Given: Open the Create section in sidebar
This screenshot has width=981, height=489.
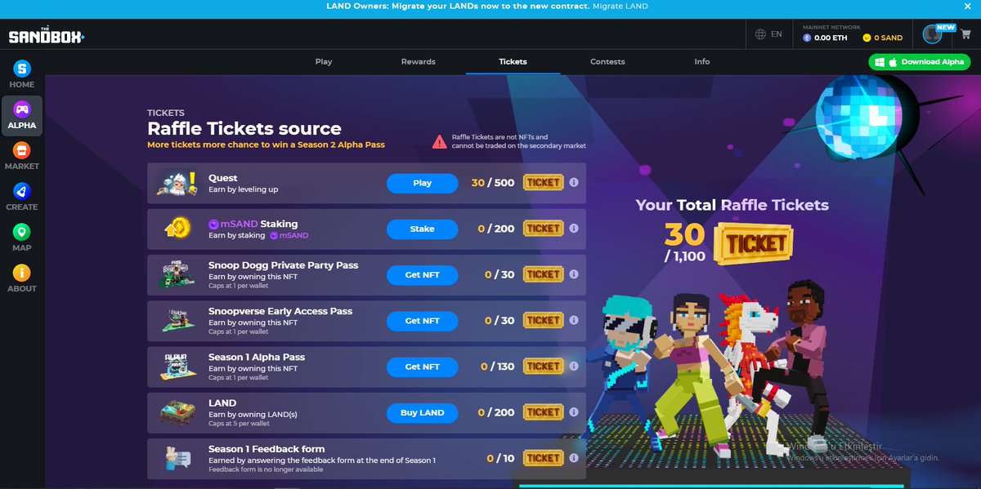Looking at the screenshot, I should point(22,197).
